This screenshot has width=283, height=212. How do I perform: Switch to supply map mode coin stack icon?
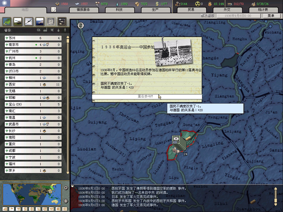32,209
